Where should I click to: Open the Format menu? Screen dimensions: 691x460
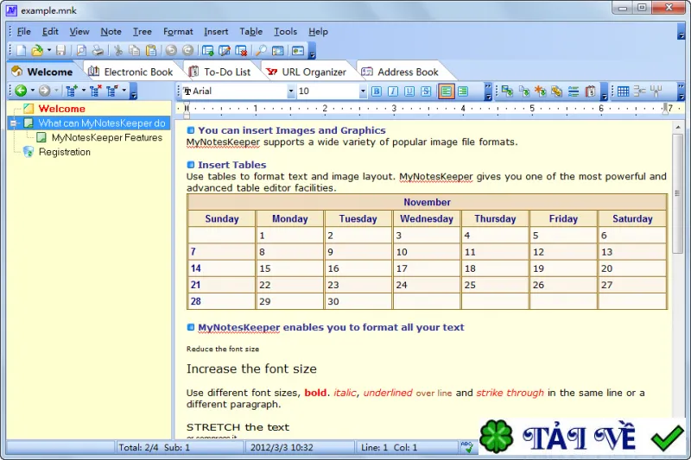pyautogui.click(x=178, y=32)
